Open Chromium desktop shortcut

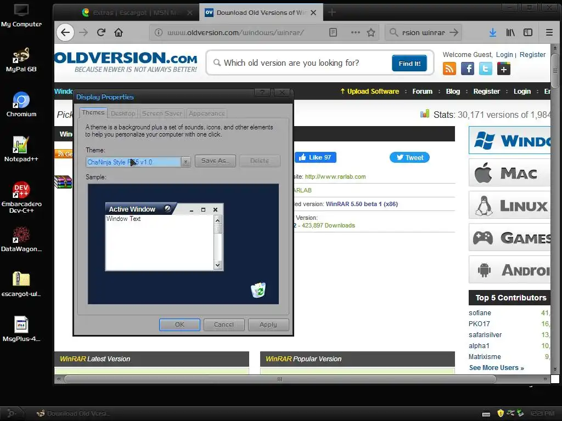point(21,105)
